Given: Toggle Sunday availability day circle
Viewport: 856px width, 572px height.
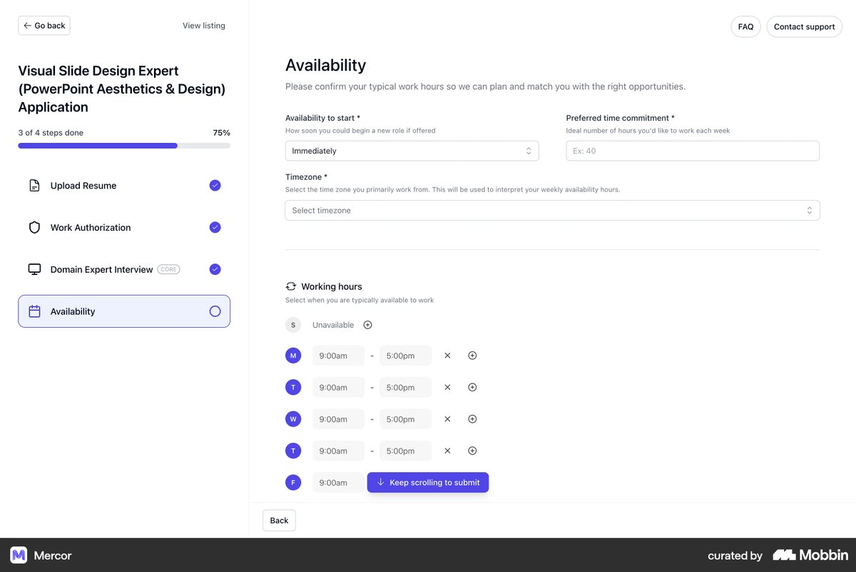Looking at the screenshot, I should pyautogui.click(x=293, y=325).
